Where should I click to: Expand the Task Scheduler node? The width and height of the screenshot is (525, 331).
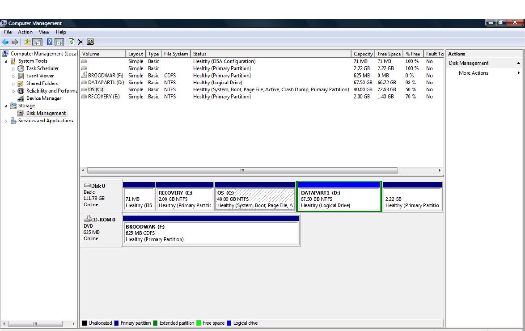coord(13,69)
